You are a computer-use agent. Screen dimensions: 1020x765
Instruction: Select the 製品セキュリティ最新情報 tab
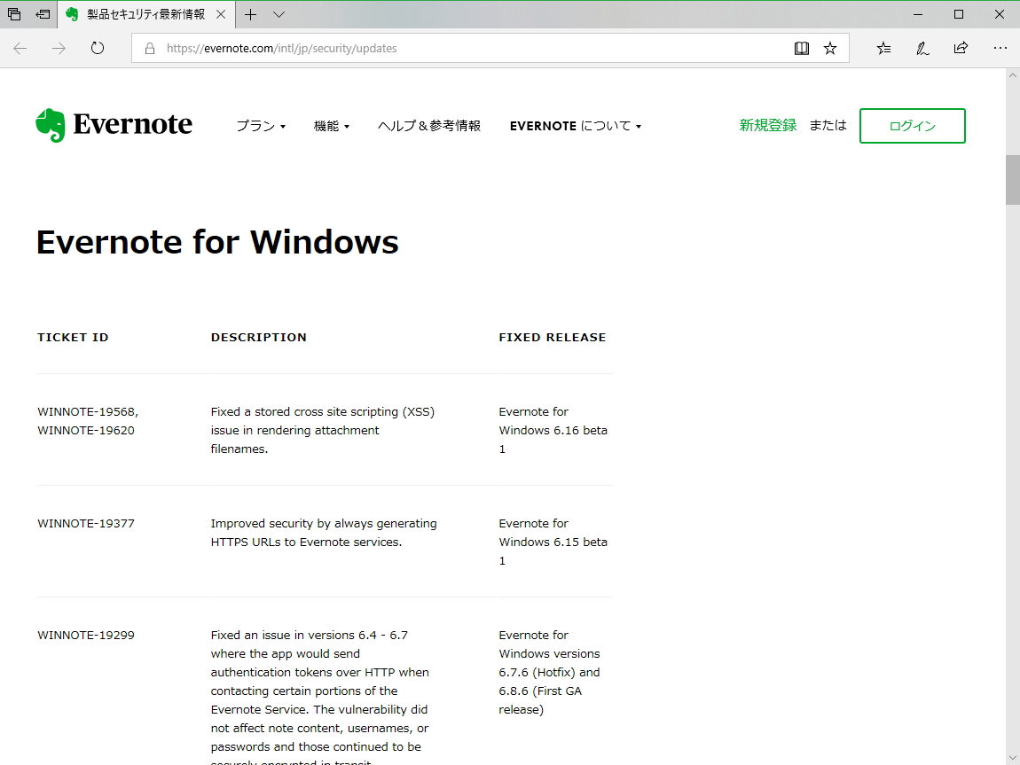pos(145,14)
